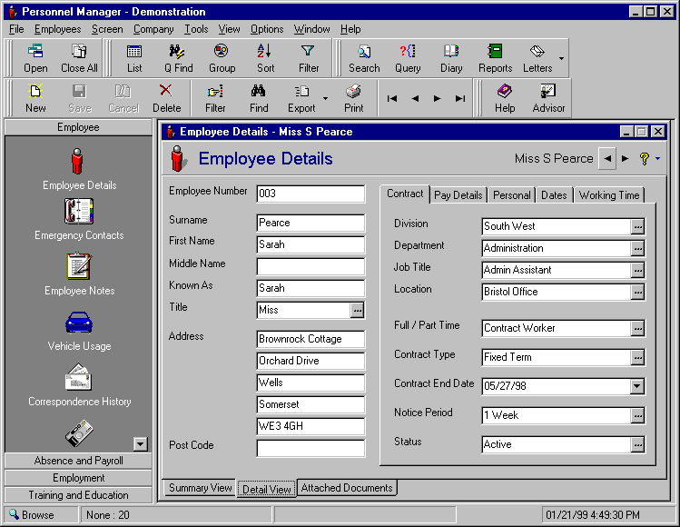Click the Surname input field

point(310,223)
